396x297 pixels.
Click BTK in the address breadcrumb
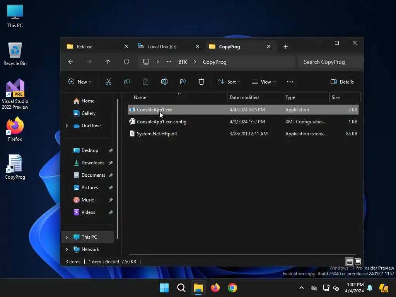click(x=183, y=62)
